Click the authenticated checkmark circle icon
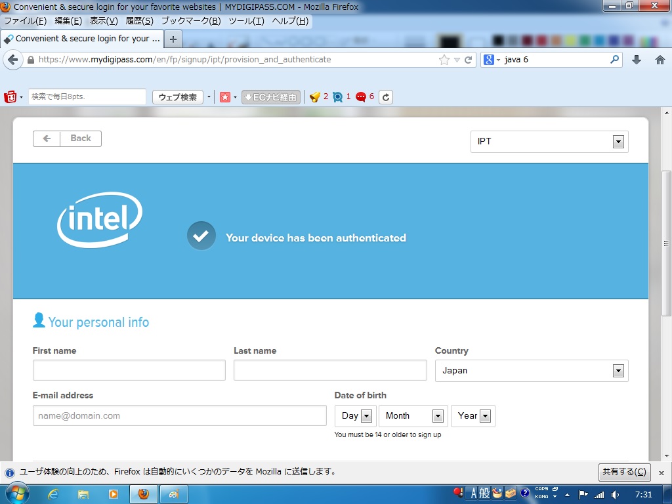 [201, 236]
